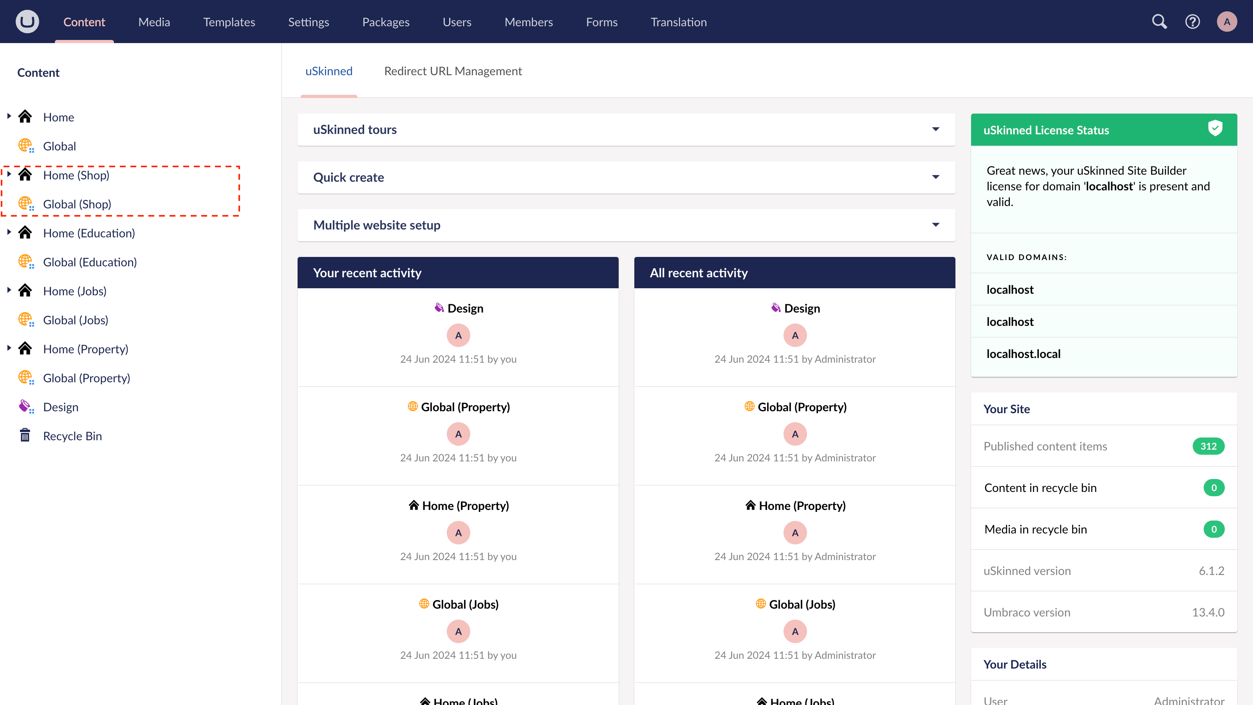Click the house icon next to Home
The image size is (1253, 705).
pyautogui.click(x=25, y=116)
